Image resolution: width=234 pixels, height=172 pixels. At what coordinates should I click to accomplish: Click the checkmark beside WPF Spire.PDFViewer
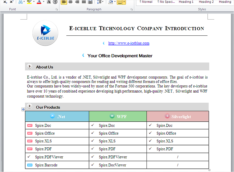(93, 156)
